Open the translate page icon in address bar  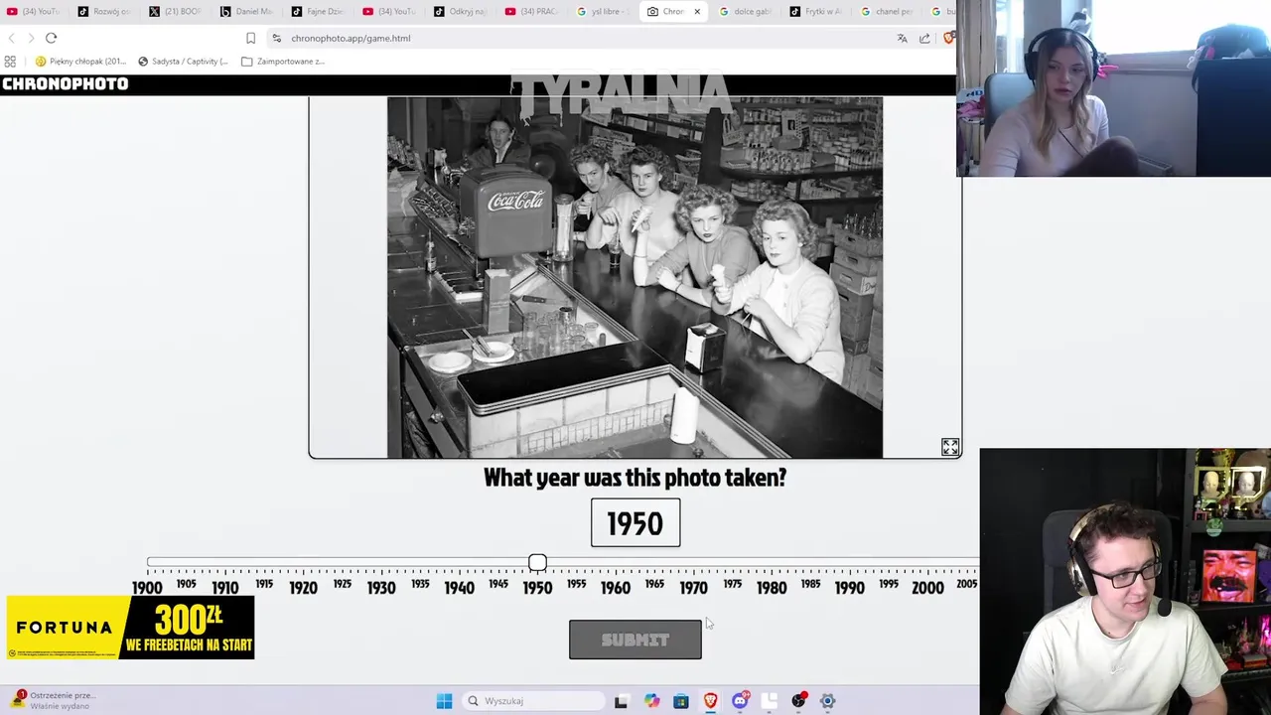click(x=902, y=38)
